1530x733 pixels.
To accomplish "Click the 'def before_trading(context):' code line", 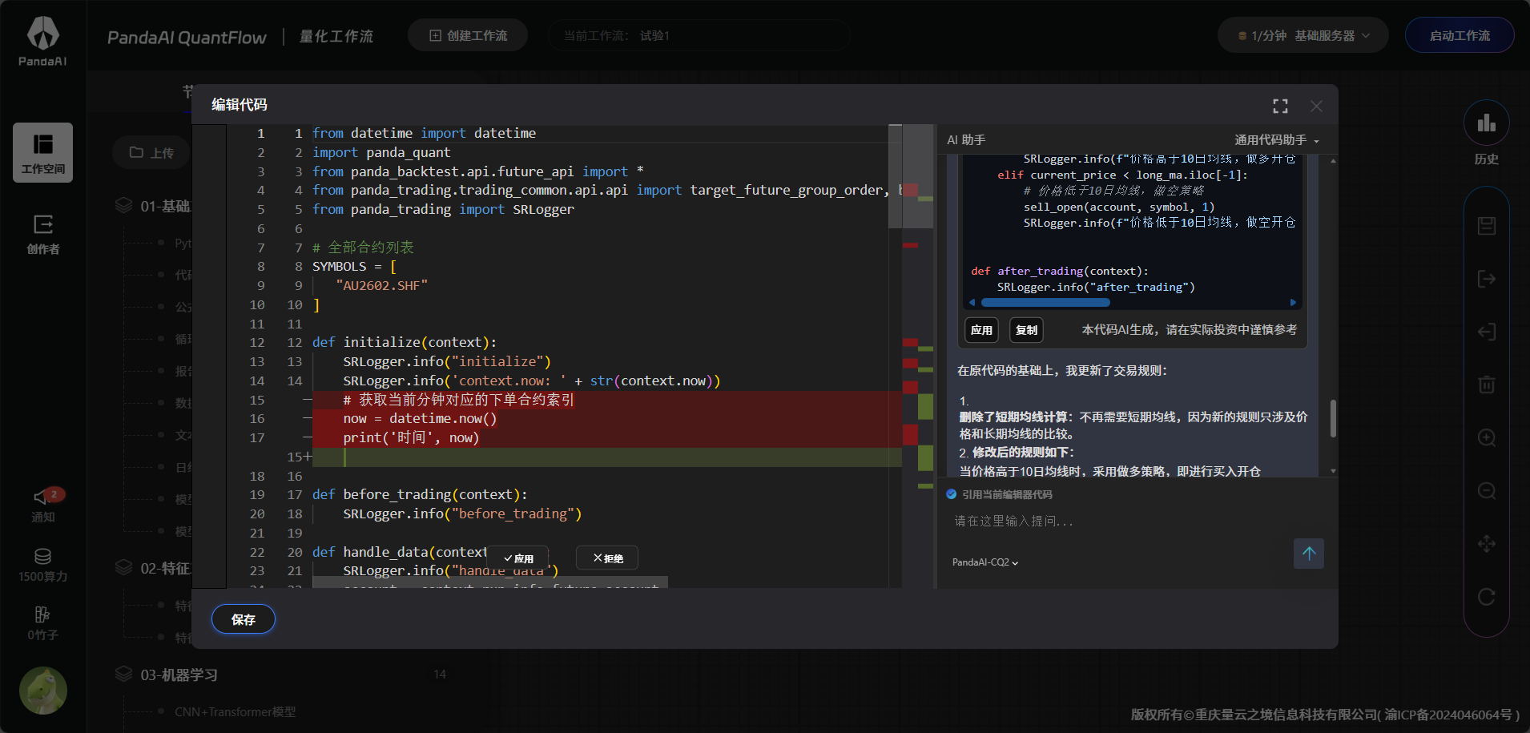I will click(420, 494).
